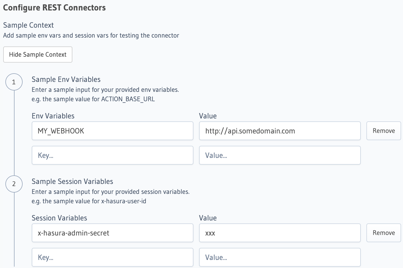Click Remove next to MY_WEBHOOK env variable
The image size is (403, 268).
383,131
